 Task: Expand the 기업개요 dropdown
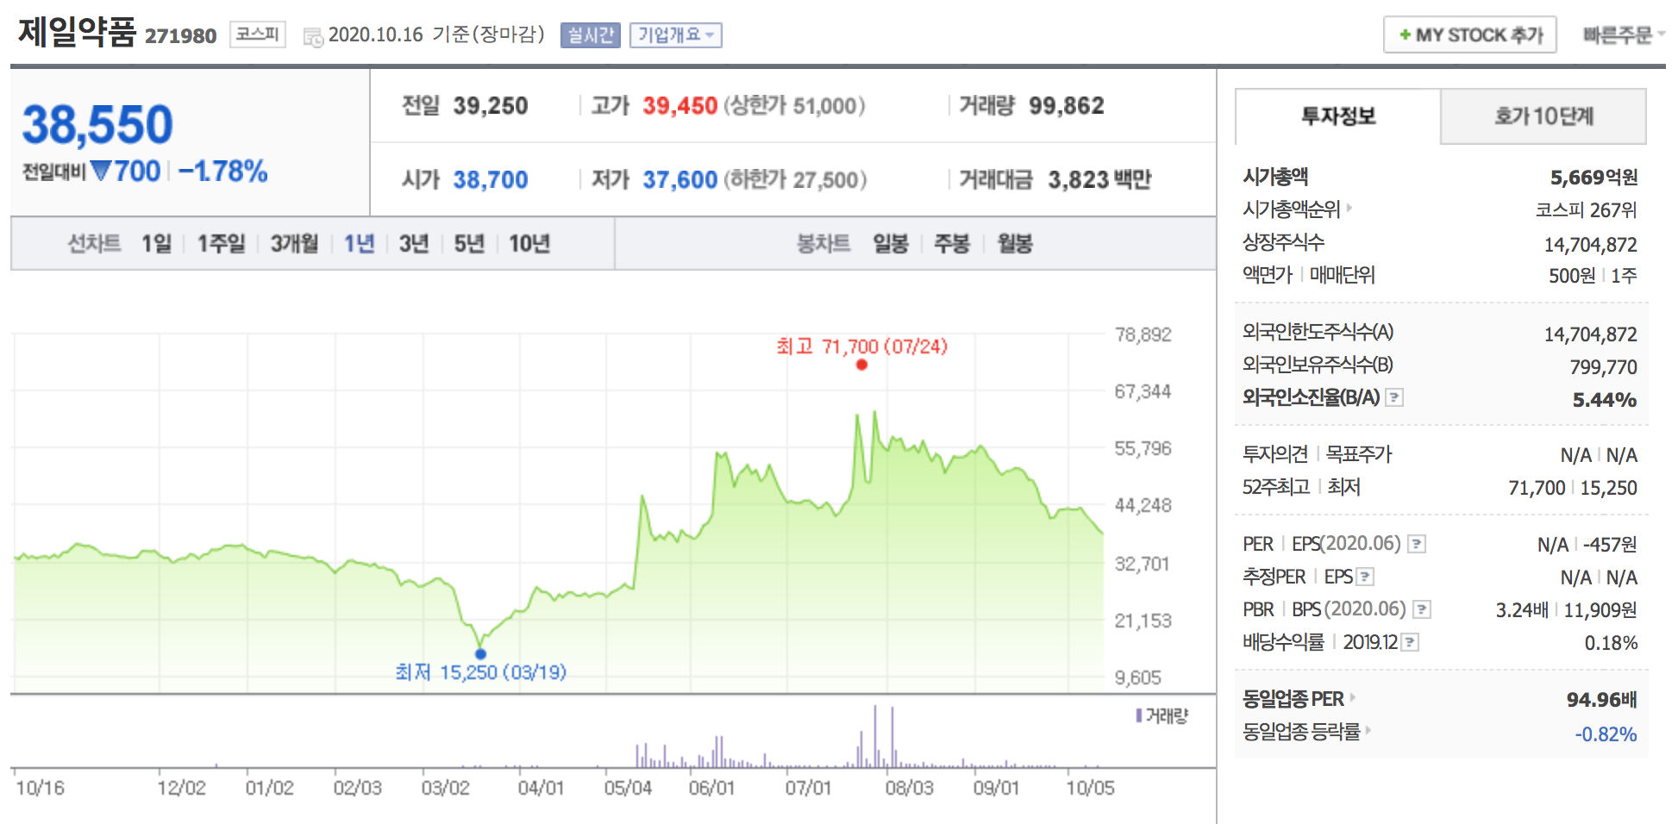coord(675,35)
